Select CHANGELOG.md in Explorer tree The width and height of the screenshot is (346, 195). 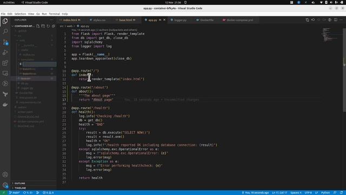[x=28, y=117]
